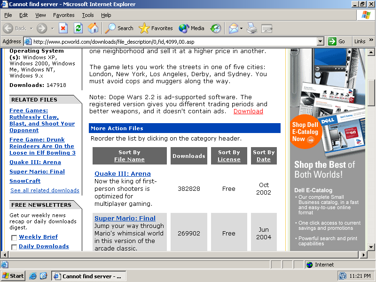Click the red Download link
The height and width of the screenshot is (282, 376).
pyautogui.click(x=248, y=111)
